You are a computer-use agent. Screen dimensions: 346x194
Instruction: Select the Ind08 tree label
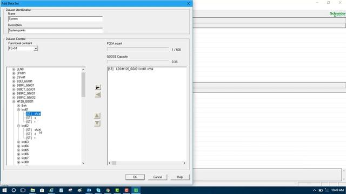point(25,162)
